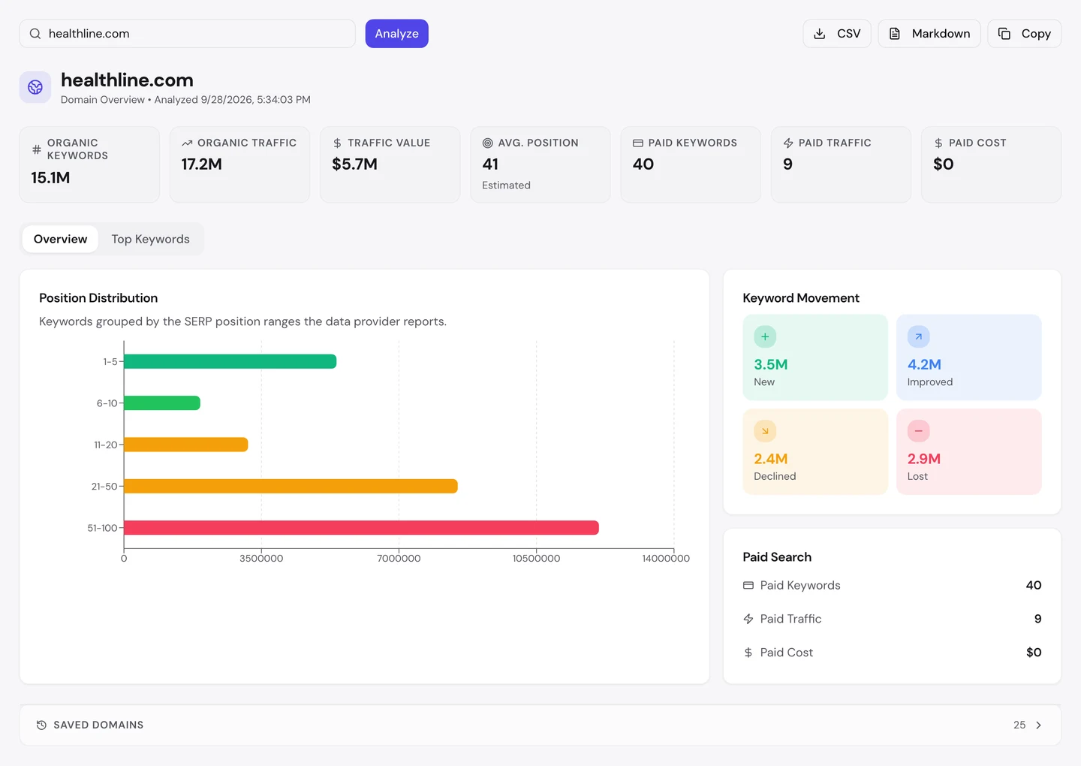The width and height of the screenshot is (1081, 766).
Task: Click the green plus icon for New keywords
Action: [x=765, y=336]
